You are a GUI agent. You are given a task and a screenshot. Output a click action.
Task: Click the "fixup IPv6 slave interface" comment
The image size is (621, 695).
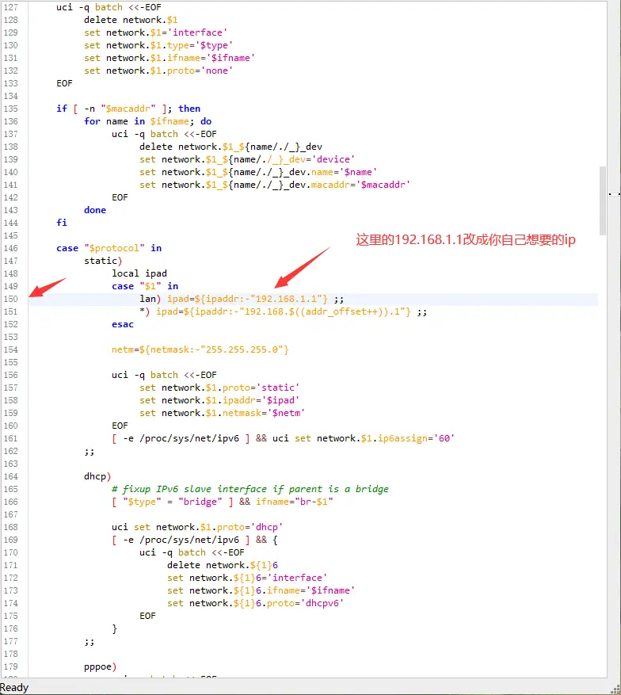tap(250, 489)
